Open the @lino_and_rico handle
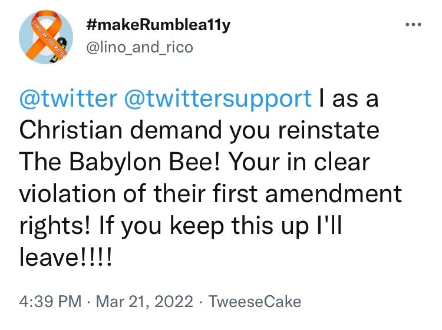Screen dimensions: 442x330 pyautogui.click(x=140, y=47)
